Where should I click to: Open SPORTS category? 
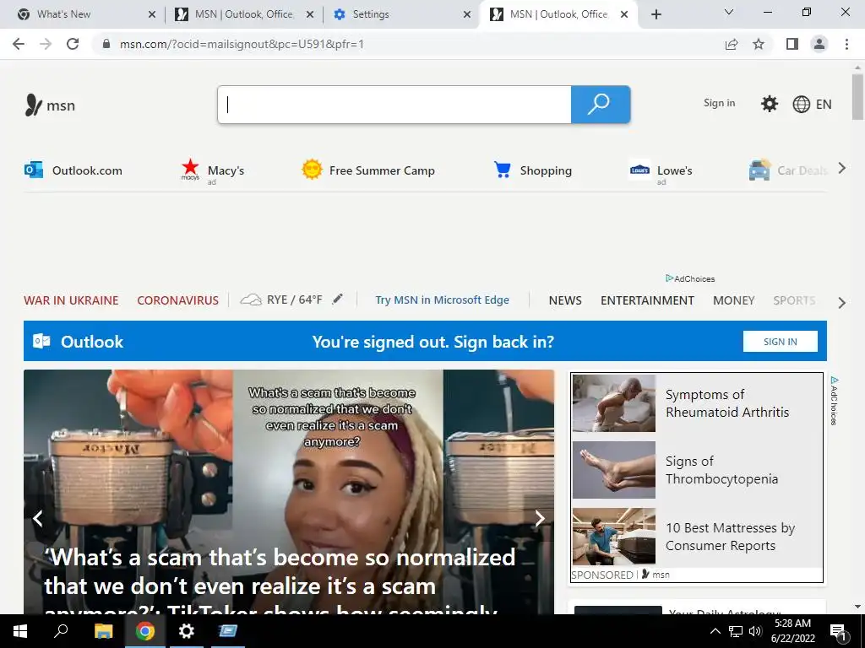(794, 300)
